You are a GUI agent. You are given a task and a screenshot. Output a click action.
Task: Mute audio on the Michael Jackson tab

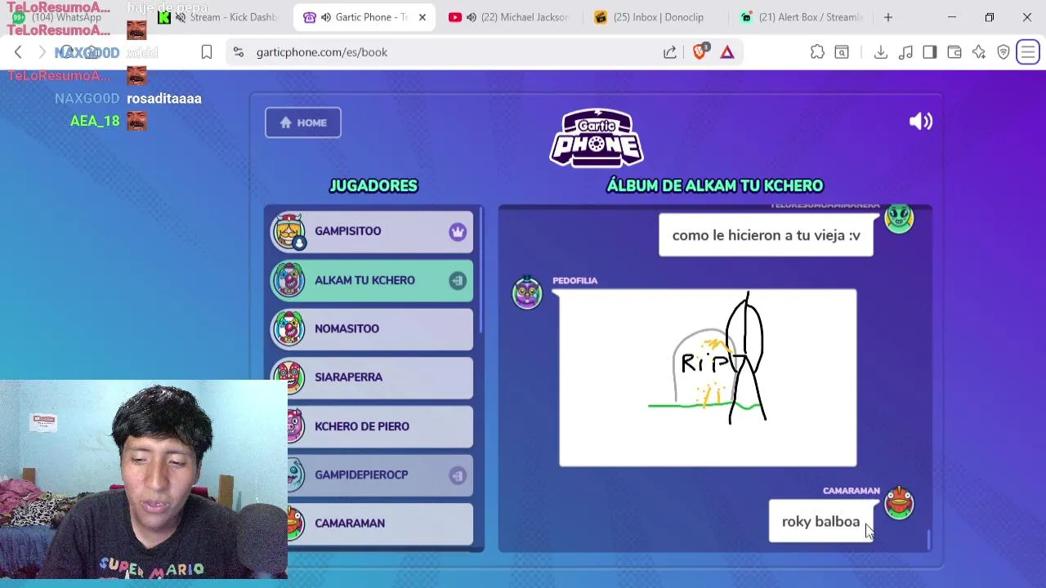(472, 17)
